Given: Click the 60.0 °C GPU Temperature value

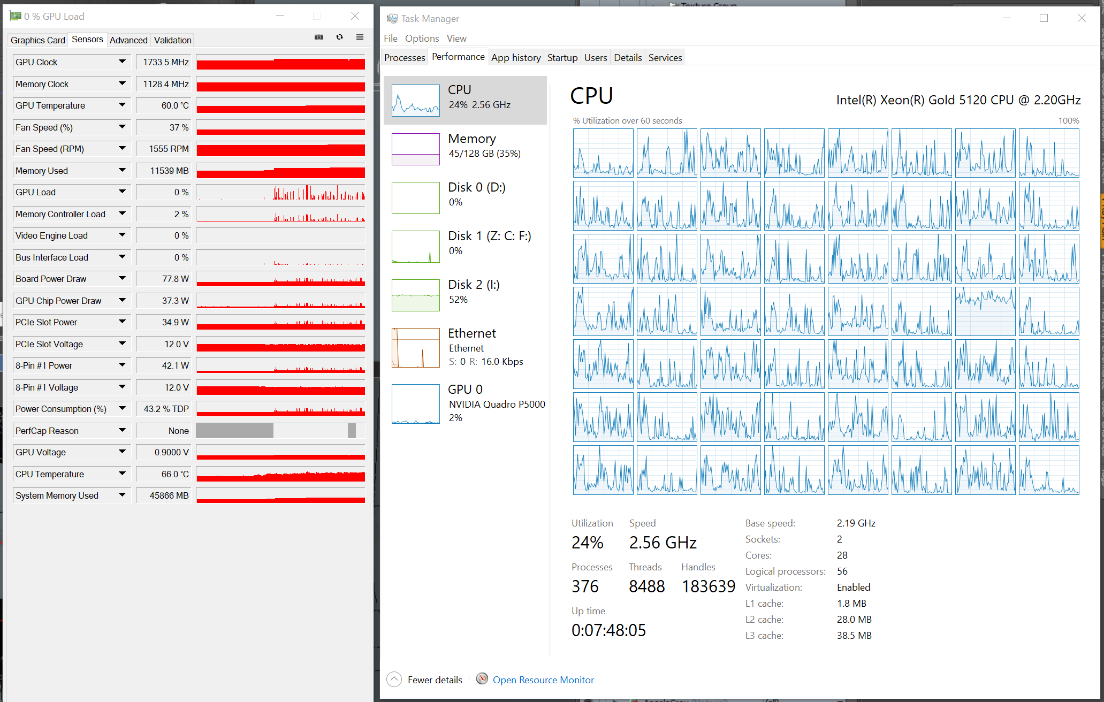Looking at the screenshot, I should (x=164, y=105).
